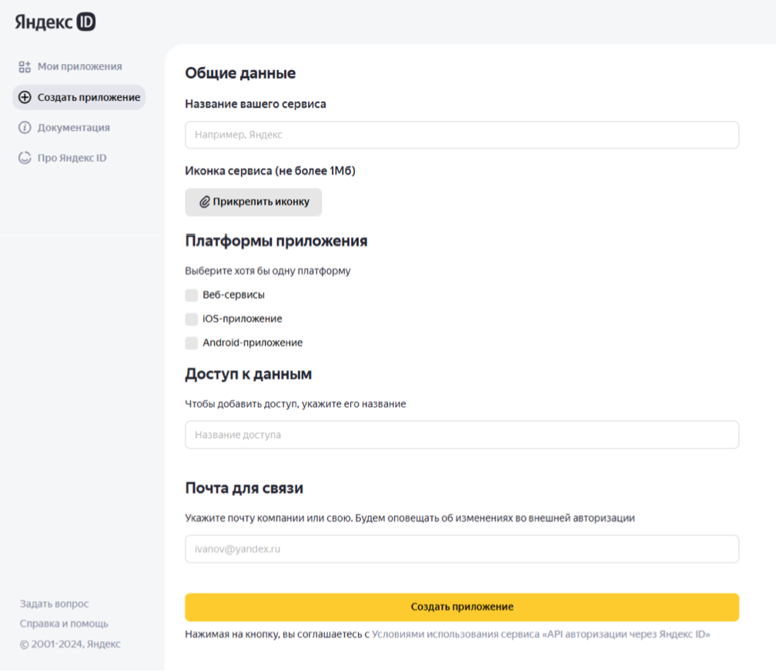Image resolution: width=776 pixels, height=671 pixels.
Task: Open Документация from the sidebar
Action: [x=65, y=128]
